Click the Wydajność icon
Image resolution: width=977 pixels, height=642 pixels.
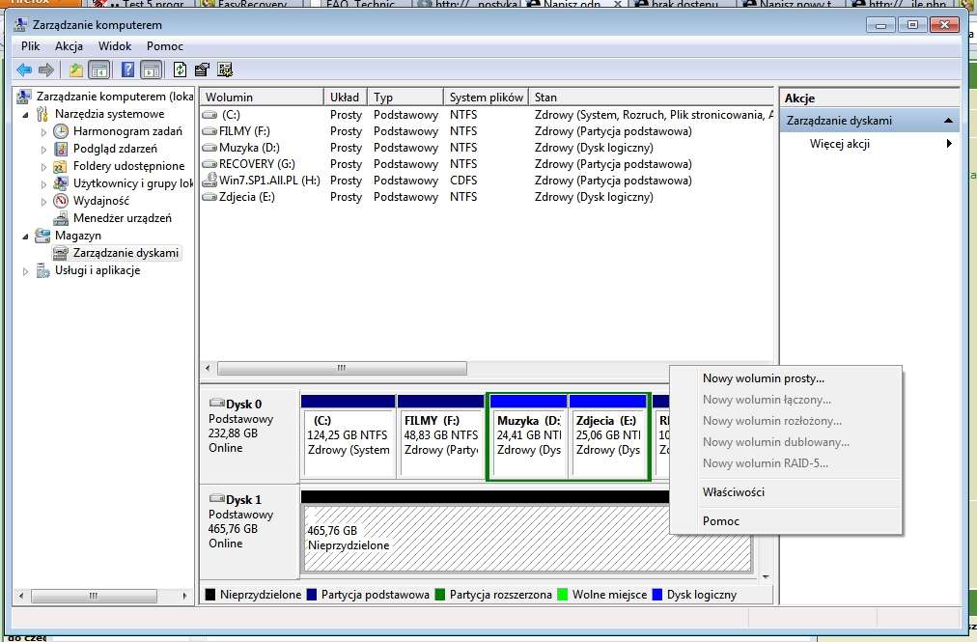[x=61, y=201]
